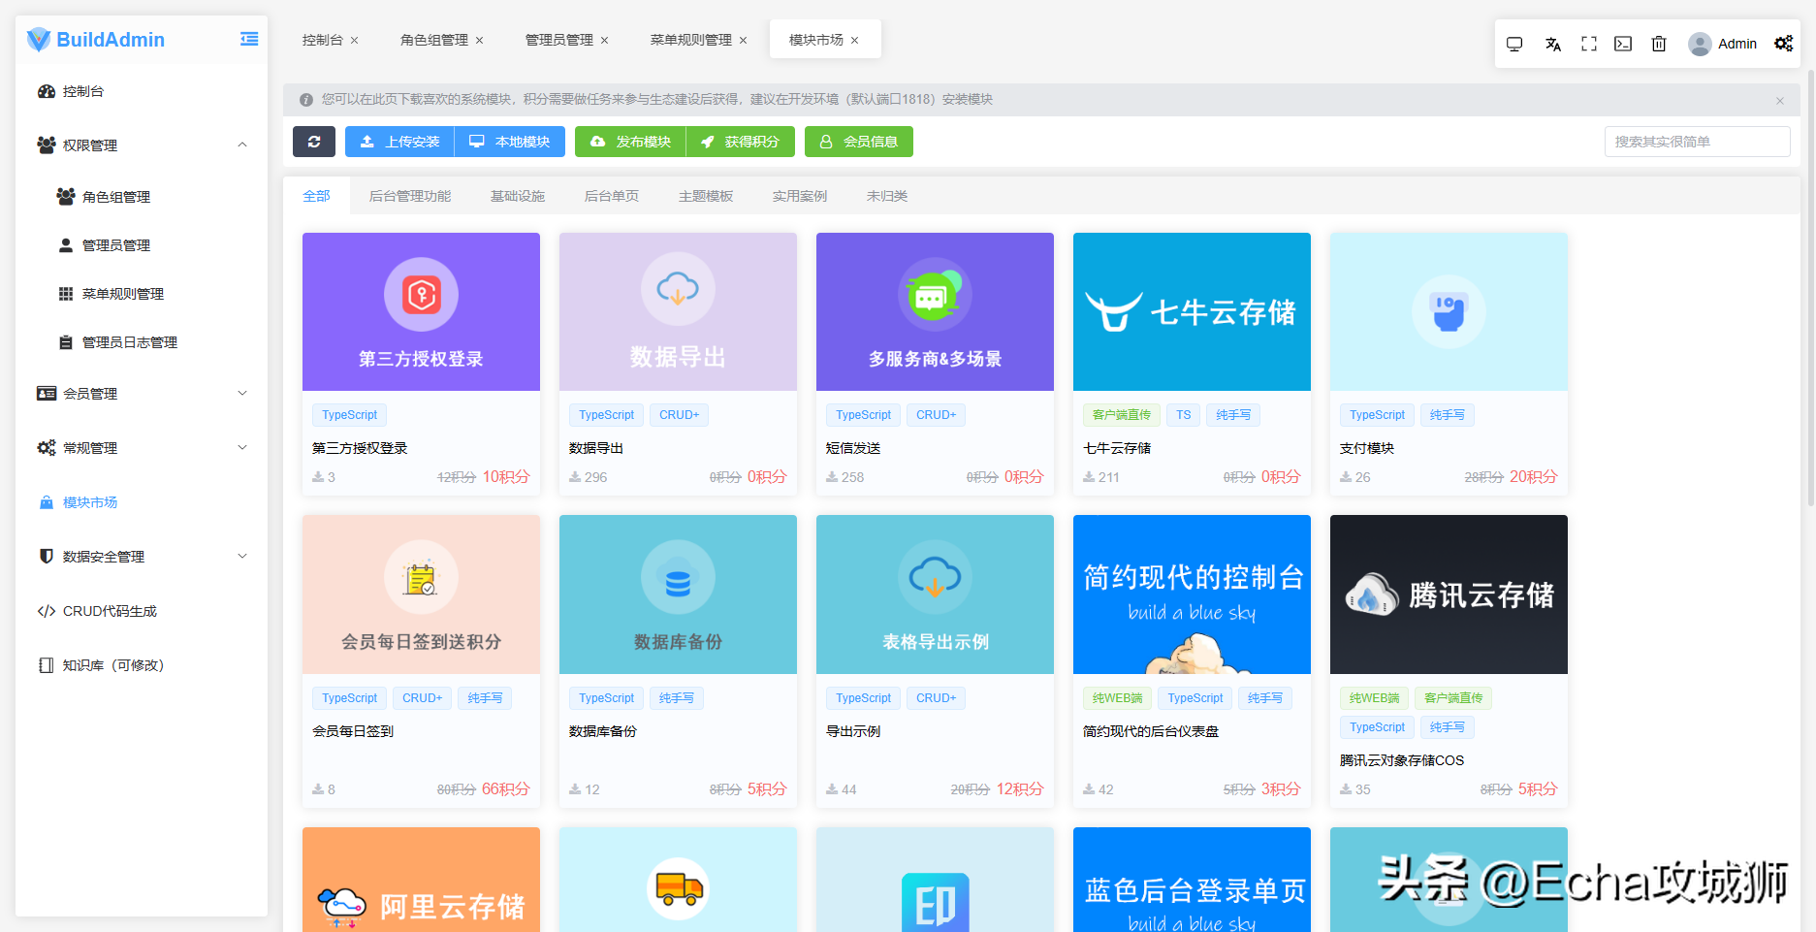
Task: Open the language translation switcher icon
Action: (x=1553, y=44)
